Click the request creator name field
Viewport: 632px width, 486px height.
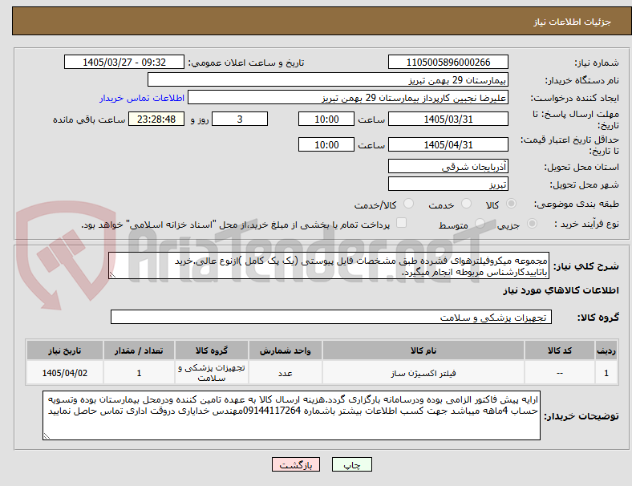coord(348,98)
